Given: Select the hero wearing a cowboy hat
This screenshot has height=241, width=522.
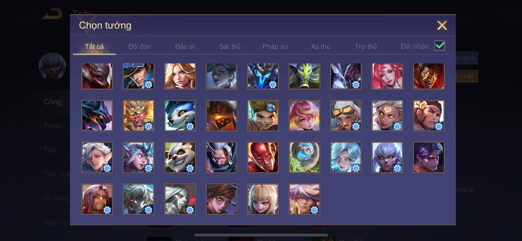Looking at the screenshot, I should (138, 76).
